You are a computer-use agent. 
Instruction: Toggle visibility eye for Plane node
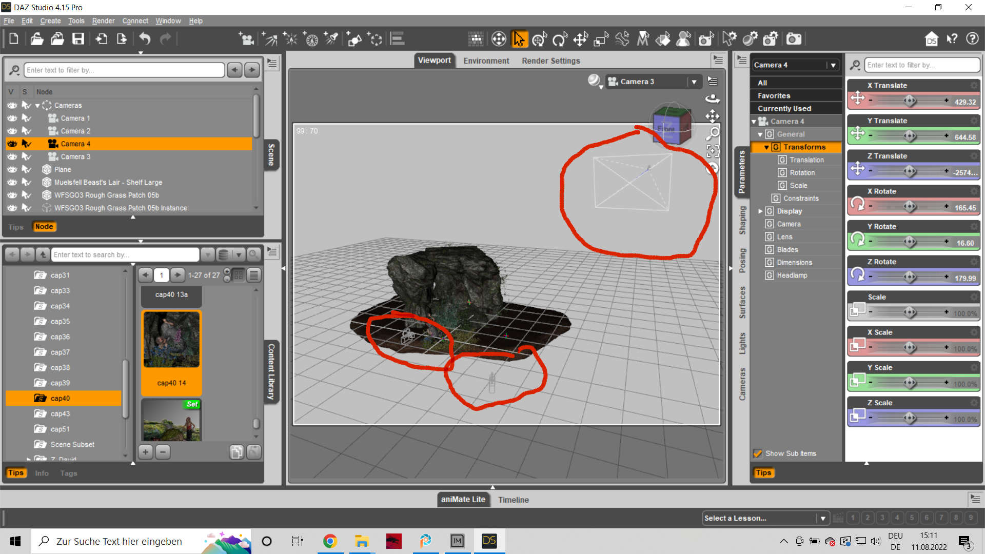click(x=12, y=170)
